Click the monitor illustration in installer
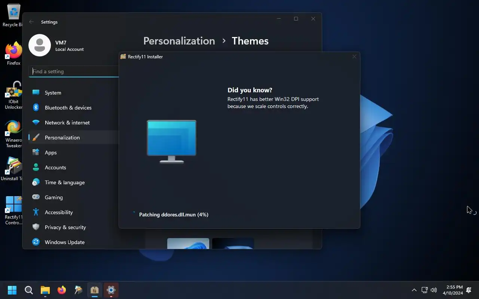The height and width of the screenshot is (299, 479). point(171,141)
